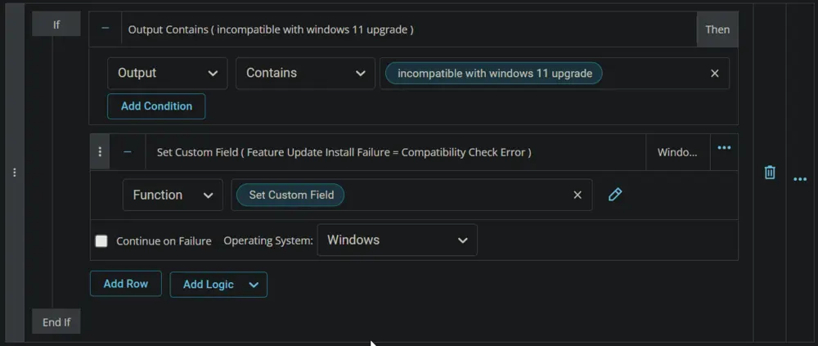Click the Add Condition button

point(156,106)
